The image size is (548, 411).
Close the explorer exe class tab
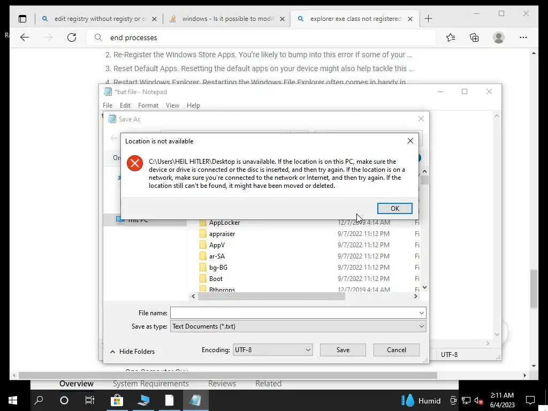coord(410,19)
